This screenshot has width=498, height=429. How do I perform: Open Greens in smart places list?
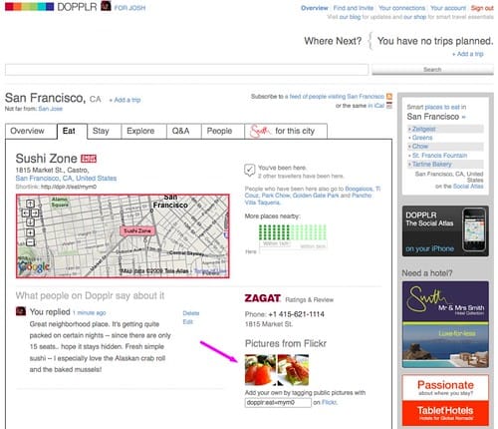pyautogui.click(x=422, y=138)
